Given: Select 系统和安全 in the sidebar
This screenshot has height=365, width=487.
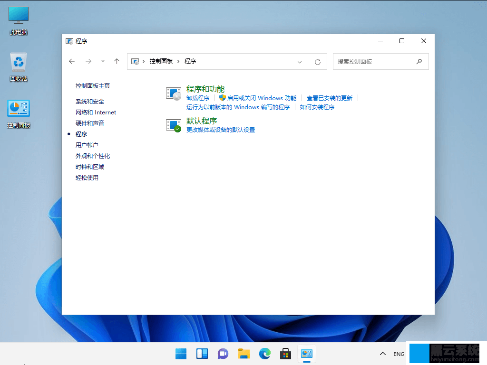Looking at the screenshot, I should tap(90, 101).
